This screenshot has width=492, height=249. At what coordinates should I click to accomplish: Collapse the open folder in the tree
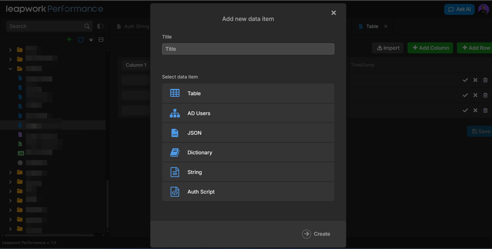(10, 69)
